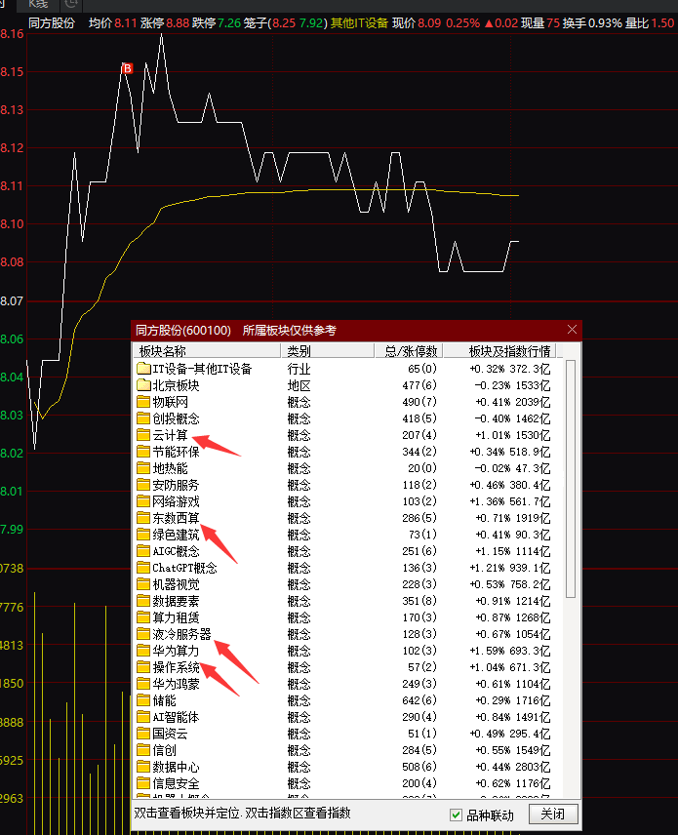This screenshot has height=835, width=678.
Task: Open the AIGC概念 folder icon
Action: [x=143, y=551]
